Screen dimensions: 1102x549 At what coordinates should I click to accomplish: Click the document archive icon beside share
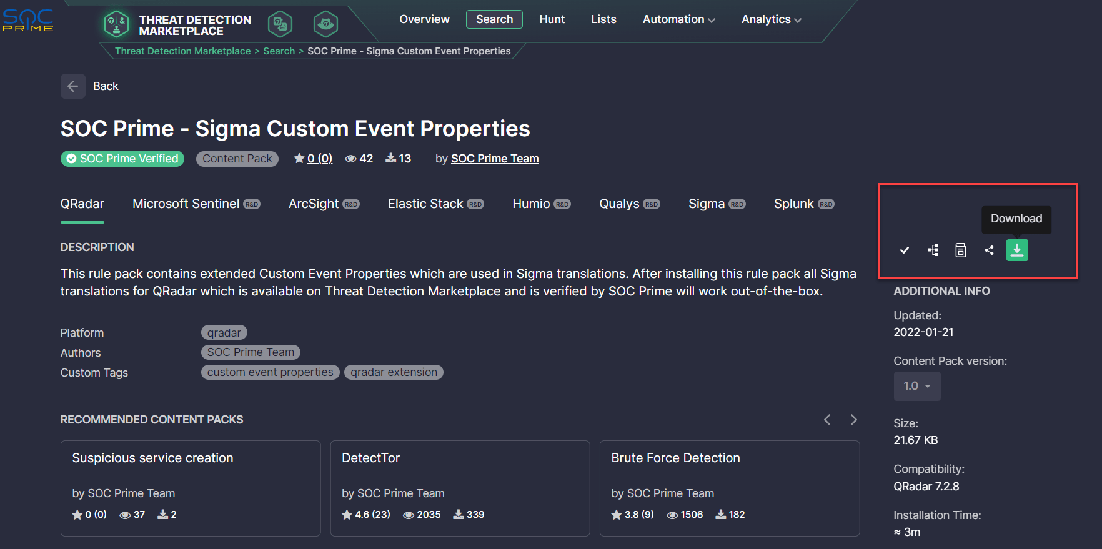coord(961,250)
